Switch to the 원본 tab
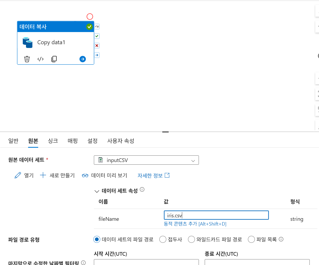The width and height of the screenshot is (319, 265). click(33, 141)
